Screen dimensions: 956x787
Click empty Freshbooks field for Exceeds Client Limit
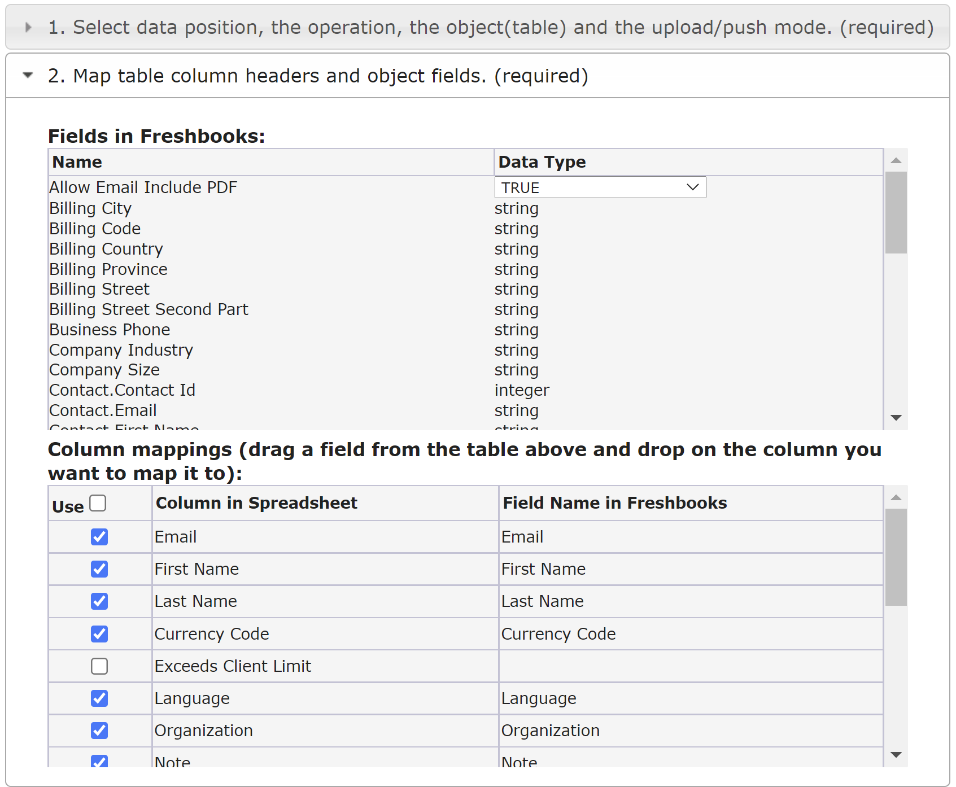click(691, 666)
